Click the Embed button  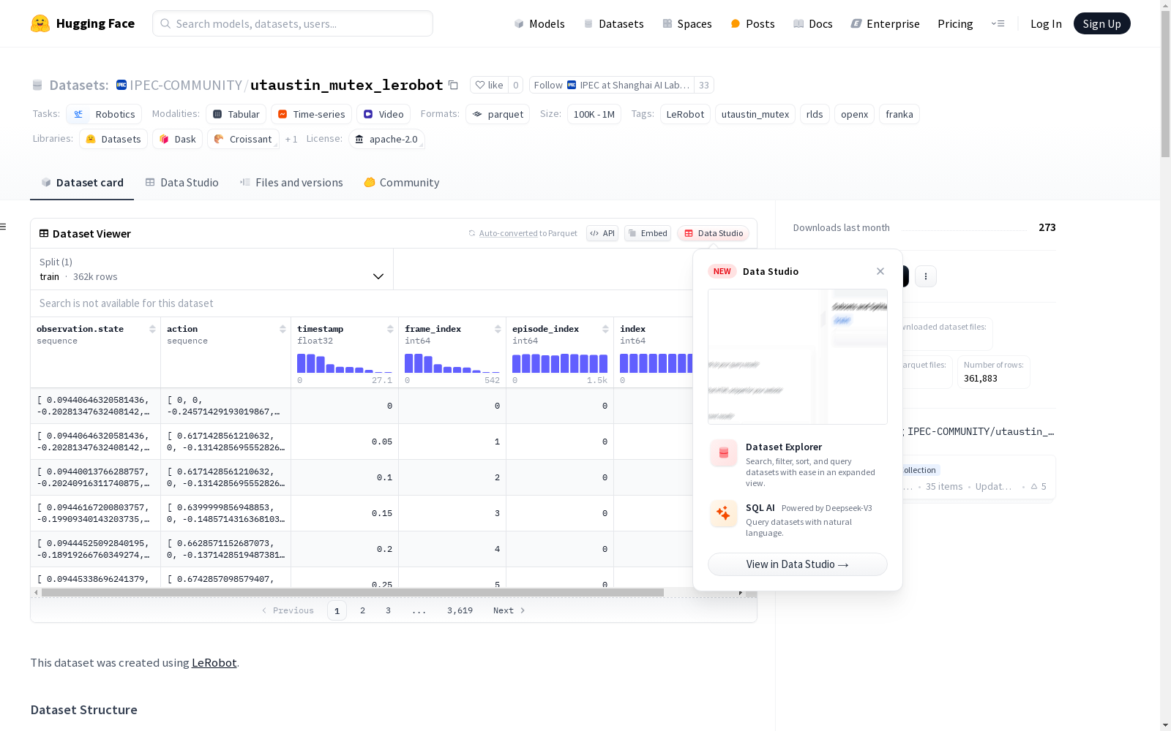coord(648,233)
